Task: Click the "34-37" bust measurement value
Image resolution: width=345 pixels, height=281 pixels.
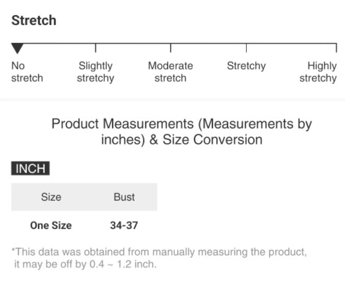Action: [124, 226]
